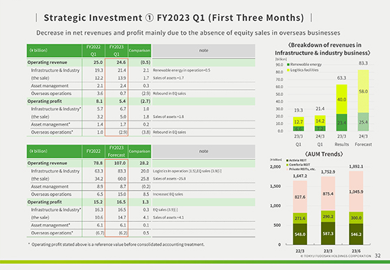Click the 1,892.1 AUM total
The height and width of the screenshot is (270, 390).
tap(356, 166)
